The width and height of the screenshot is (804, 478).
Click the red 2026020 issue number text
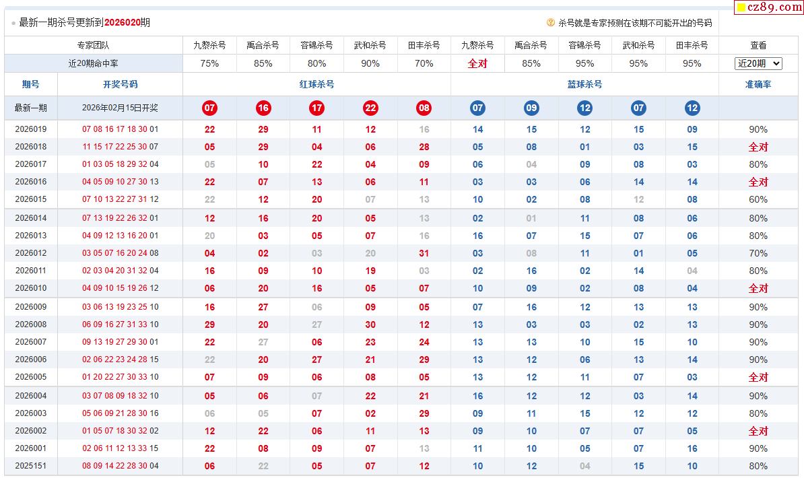[x=122, y=22]
